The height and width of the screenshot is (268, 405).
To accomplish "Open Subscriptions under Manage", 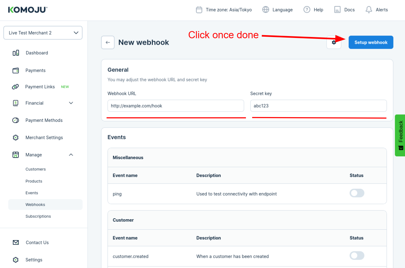I will tap(38, 216).
